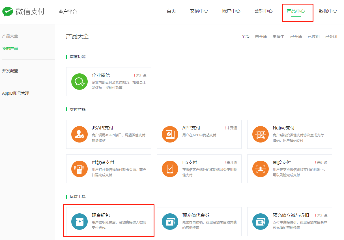Click 未开通 status on 预充值立减与折扣 card
The height and width of the screenshot is (240, 344).
[321, 215]
